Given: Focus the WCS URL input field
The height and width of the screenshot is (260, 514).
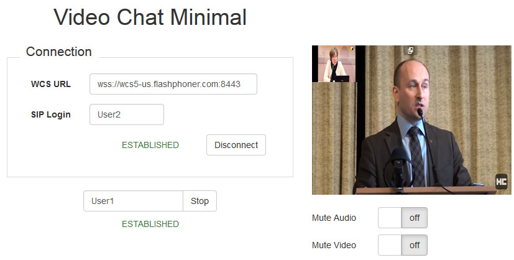Looking at the screenshot, I should (x=173, y=84).
